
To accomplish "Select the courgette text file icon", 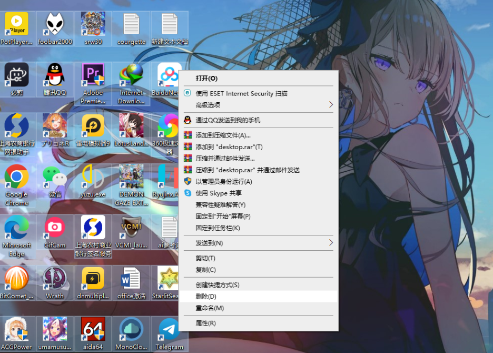I will (x=132, y=28).
